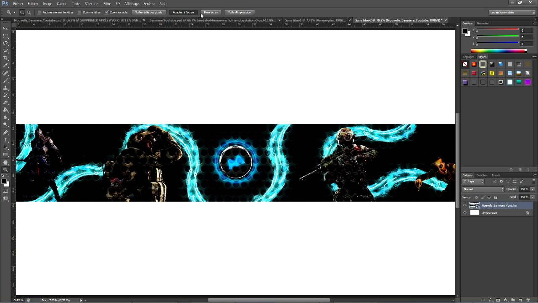Viewport: 538px width, 303px height.
Task: Click Taille réelle des pixels button
Action: click(x=149, y=12)
